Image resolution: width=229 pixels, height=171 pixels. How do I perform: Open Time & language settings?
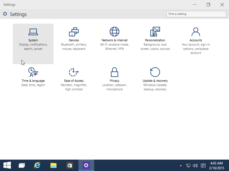pyautogui.click(x=33, y=77)
